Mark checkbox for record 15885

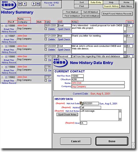(46, 60)
